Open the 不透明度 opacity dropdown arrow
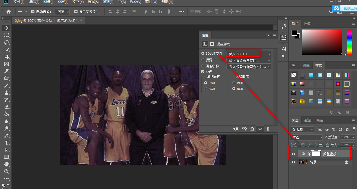Viewport: 357px width, 189px height. [x=353, y=137]
